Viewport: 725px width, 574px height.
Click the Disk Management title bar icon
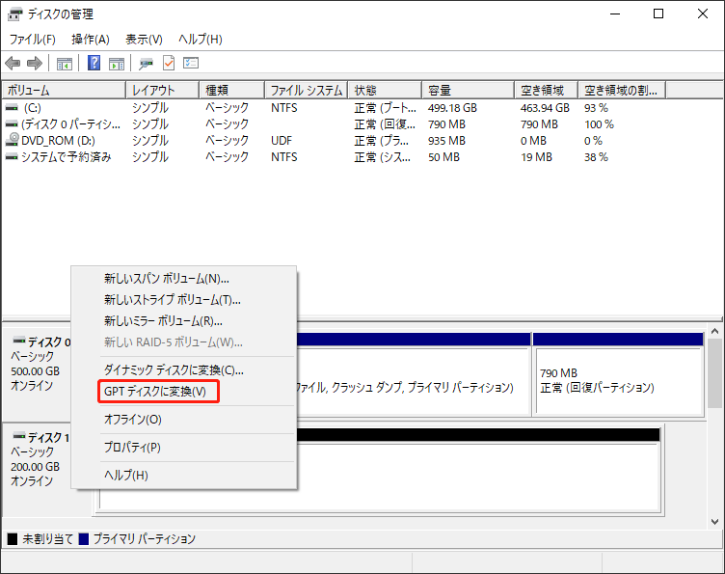pyautogui.click(x=14, y=14)
